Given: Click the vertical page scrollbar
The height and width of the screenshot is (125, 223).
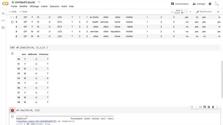Looking at the screenshot, I should [222, 80].
